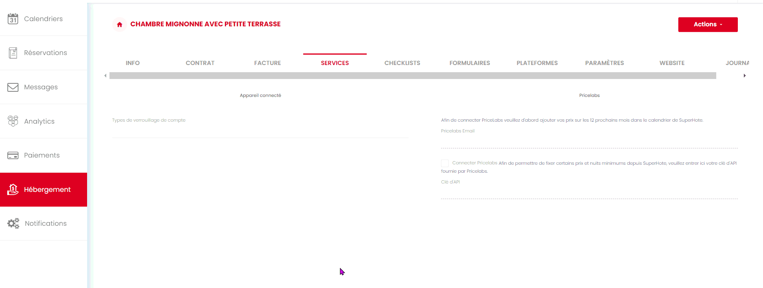Click the horizontal tab scrollbar track
The height and width of the screenshot is (288, 763).
coord(413,75)
